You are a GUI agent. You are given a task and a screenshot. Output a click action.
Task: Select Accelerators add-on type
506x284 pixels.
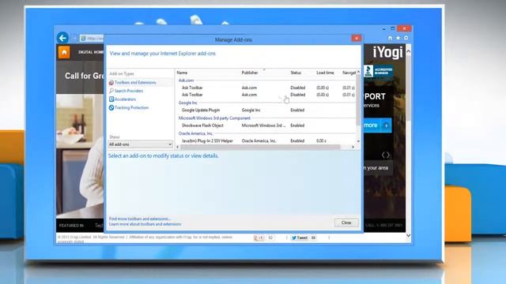tap(125, 99)
